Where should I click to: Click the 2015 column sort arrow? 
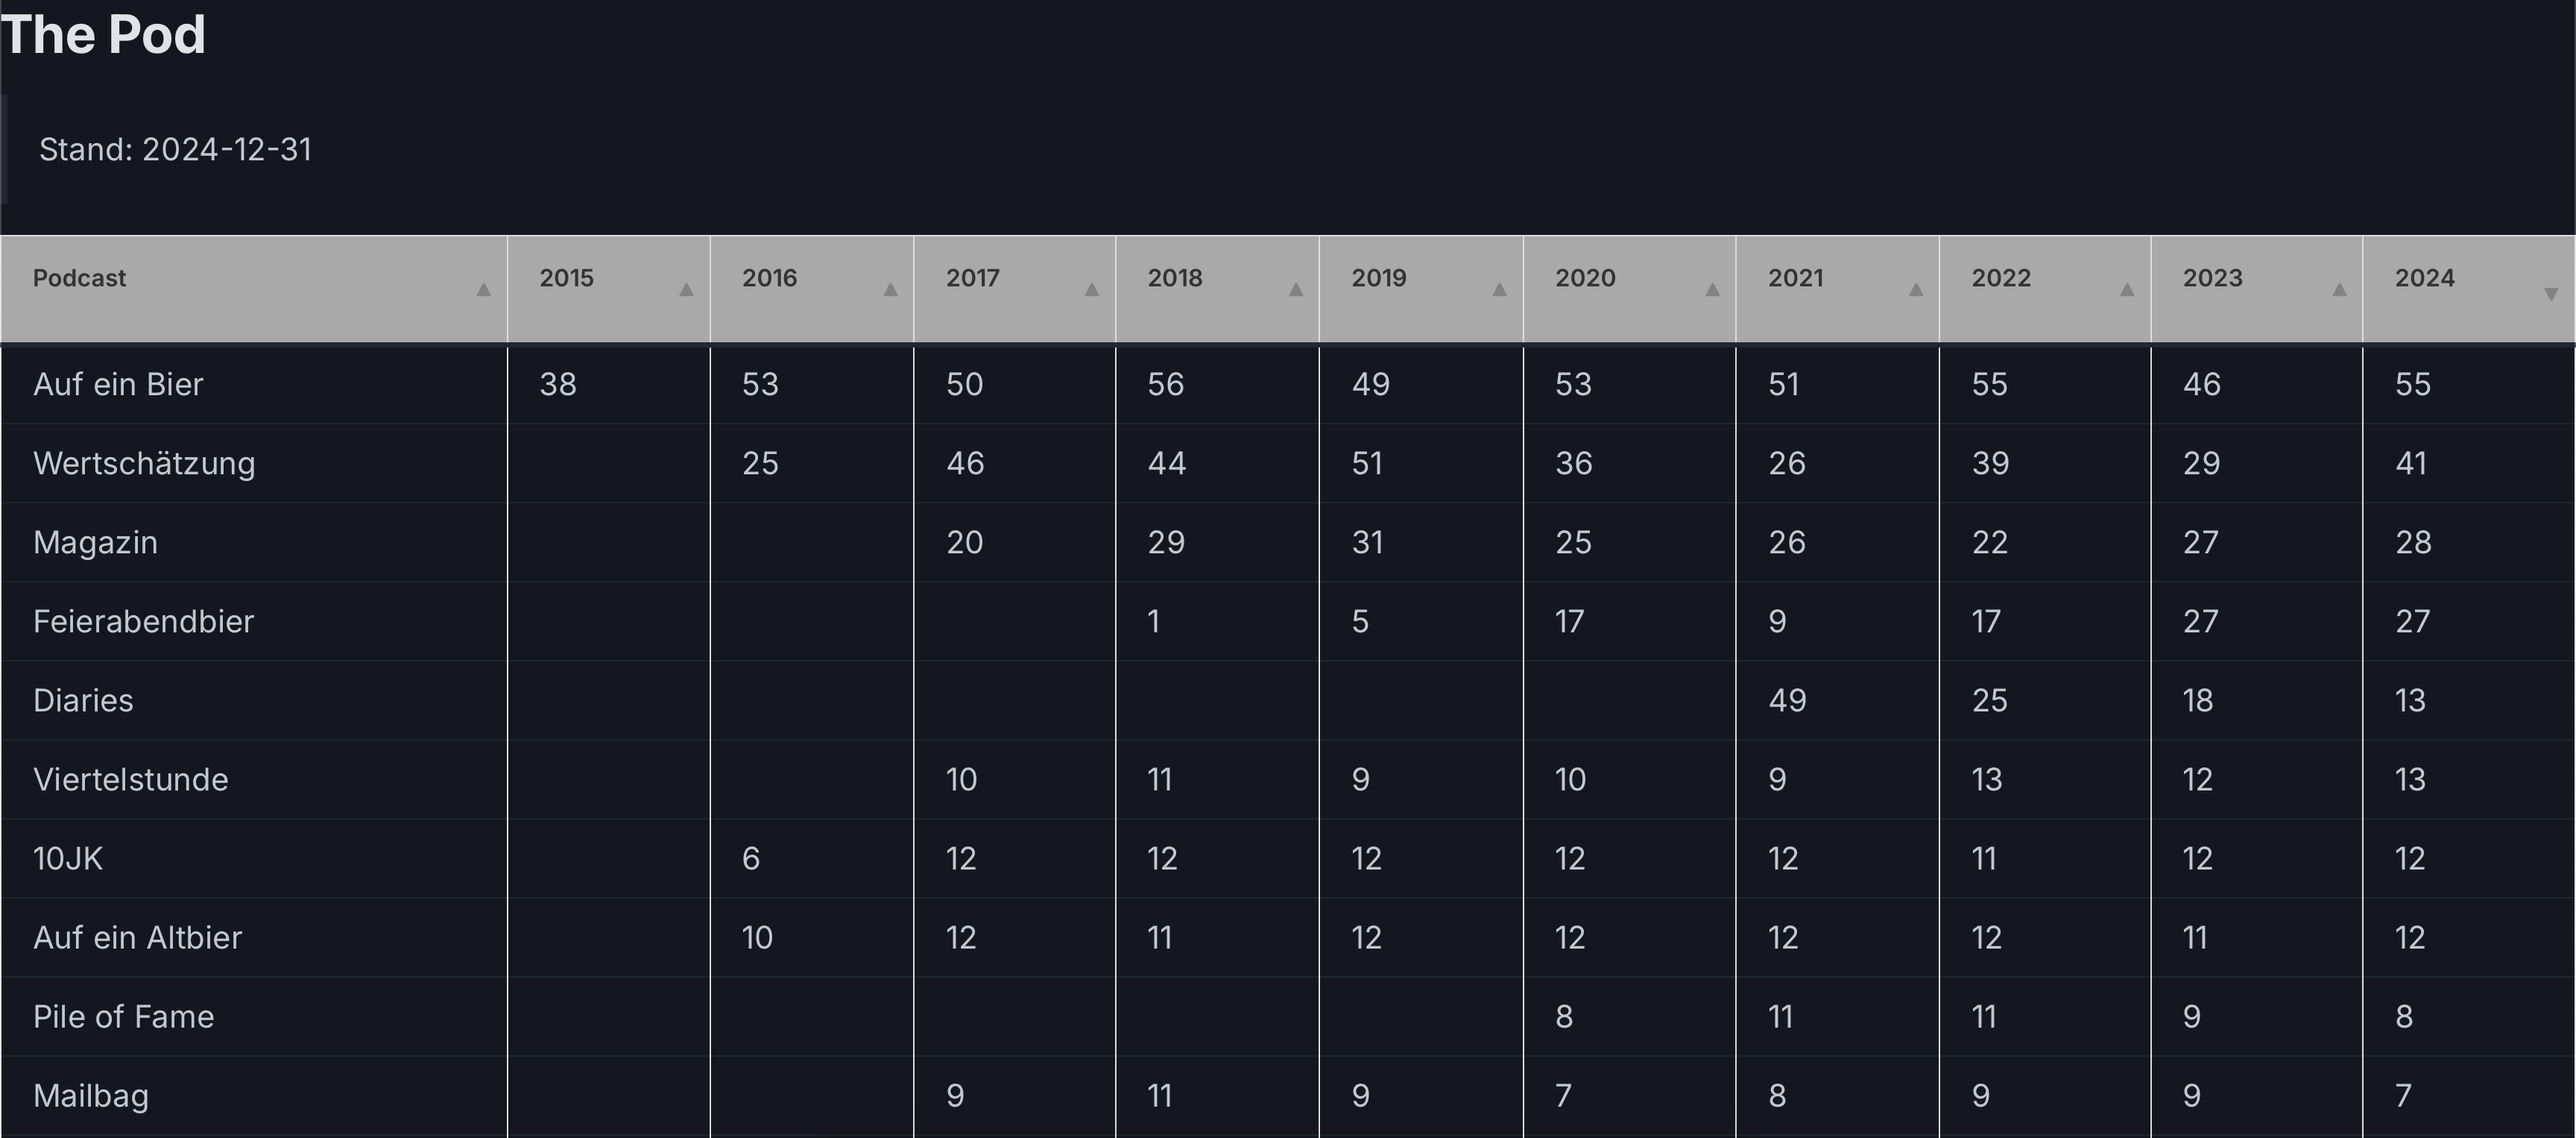click(686, 290)
